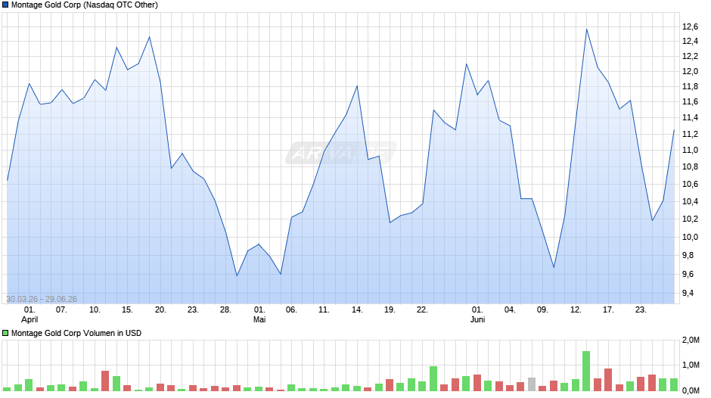Click the '28.' date axis label
The image size is (711, 398).
click(225, 309)
